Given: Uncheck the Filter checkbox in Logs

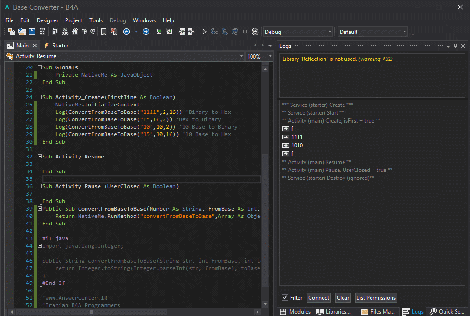Looking at the screenshot, I should point(285,298).
